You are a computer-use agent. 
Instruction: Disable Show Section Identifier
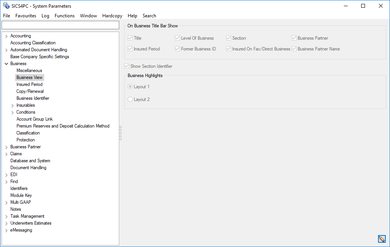[x=127, y=66]
